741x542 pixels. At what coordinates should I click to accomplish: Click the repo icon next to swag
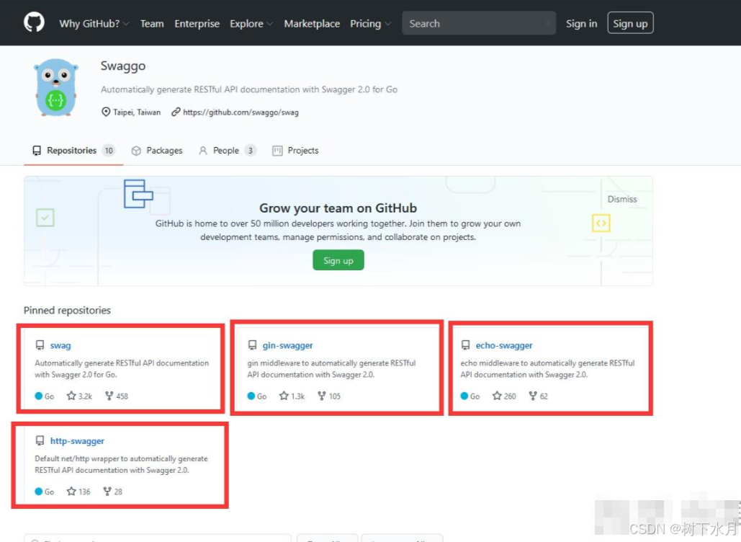coord(40,345)
